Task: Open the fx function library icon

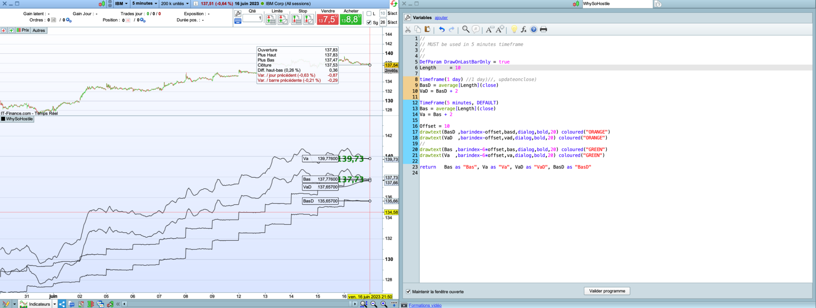Action: click(524, 29)
